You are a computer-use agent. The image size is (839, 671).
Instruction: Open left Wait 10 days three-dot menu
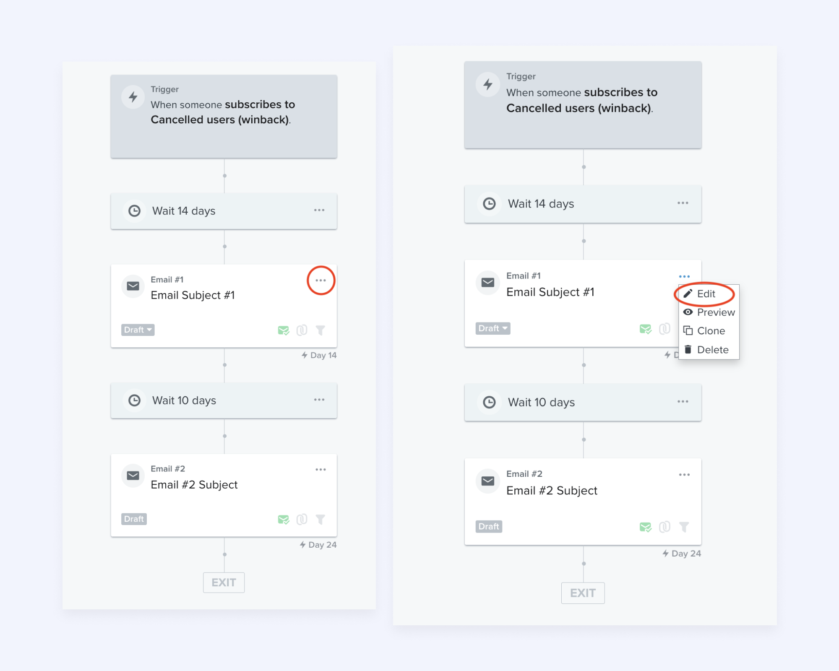coord(319,400)
